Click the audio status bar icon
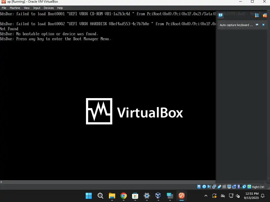 [x=209, y=186]
